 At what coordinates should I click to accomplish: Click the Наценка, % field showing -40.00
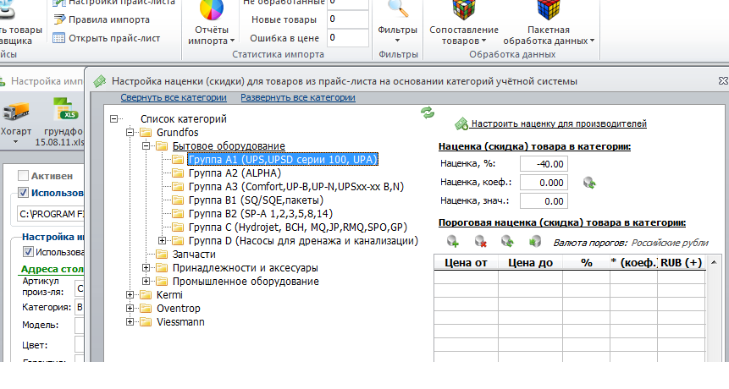click(x=544, y=164)
